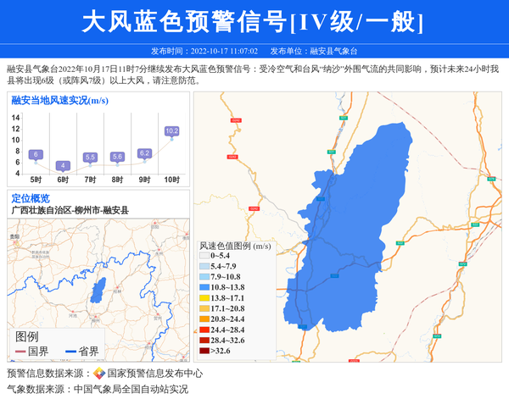Click the 4 m/s data marker at 6时

[63, 165]
